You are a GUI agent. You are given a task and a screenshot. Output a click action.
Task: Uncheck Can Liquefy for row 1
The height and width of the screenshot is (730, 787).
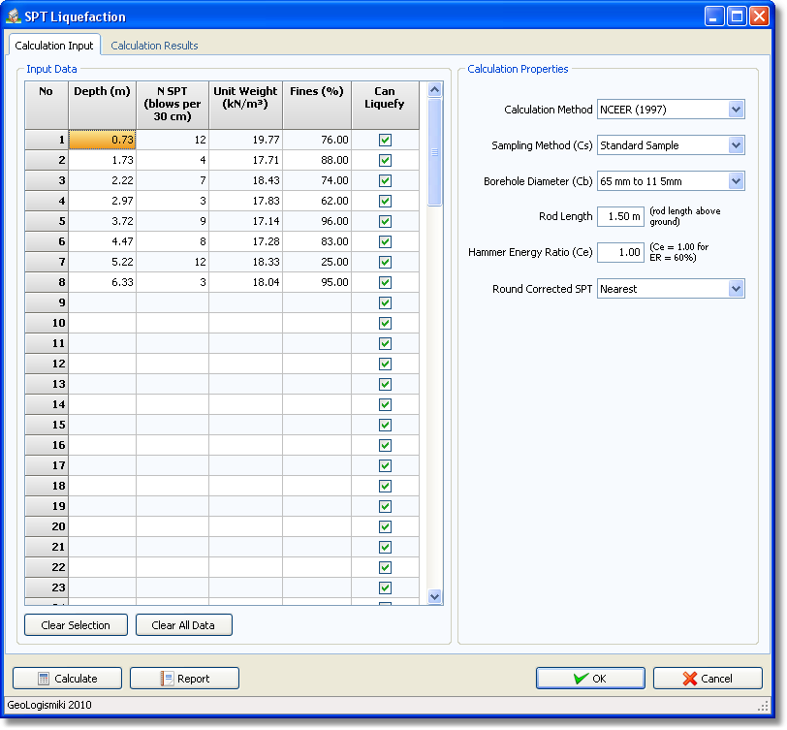385,140
